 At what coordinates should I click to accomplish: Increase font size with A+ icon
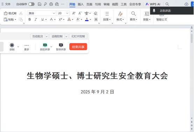74,13
